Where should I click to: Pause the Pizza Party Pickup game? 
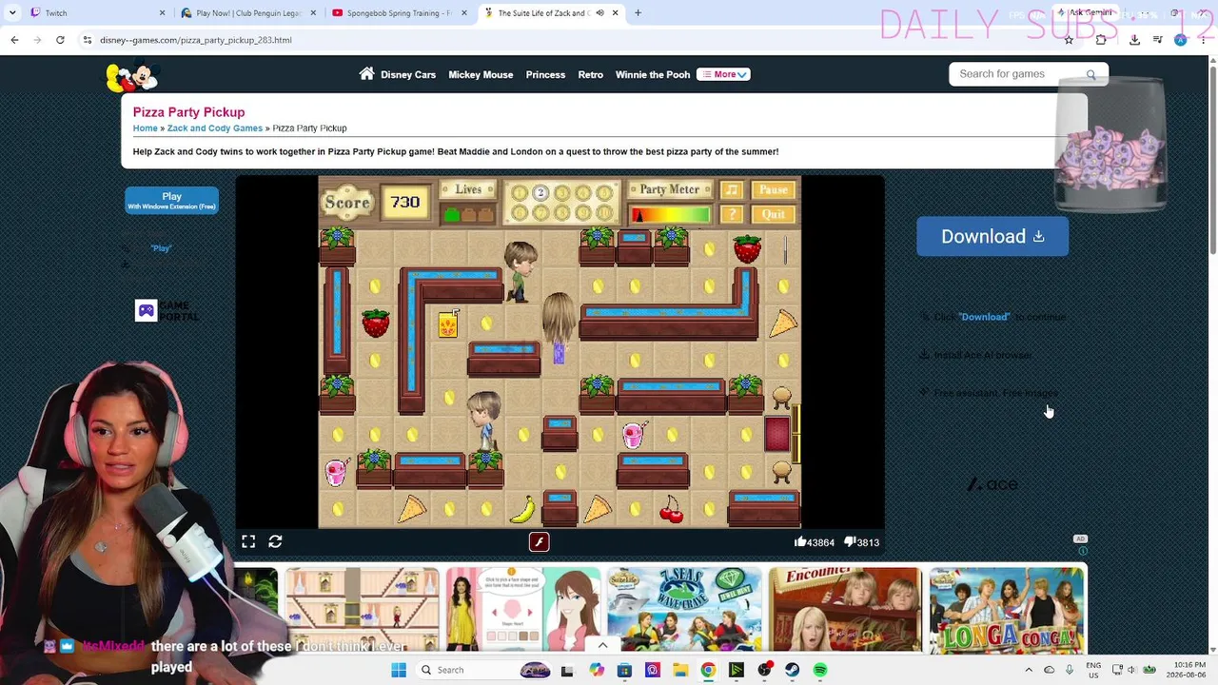click(774, 189)
